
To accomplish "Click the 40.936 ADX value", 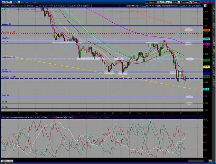I will coord(69,118).
